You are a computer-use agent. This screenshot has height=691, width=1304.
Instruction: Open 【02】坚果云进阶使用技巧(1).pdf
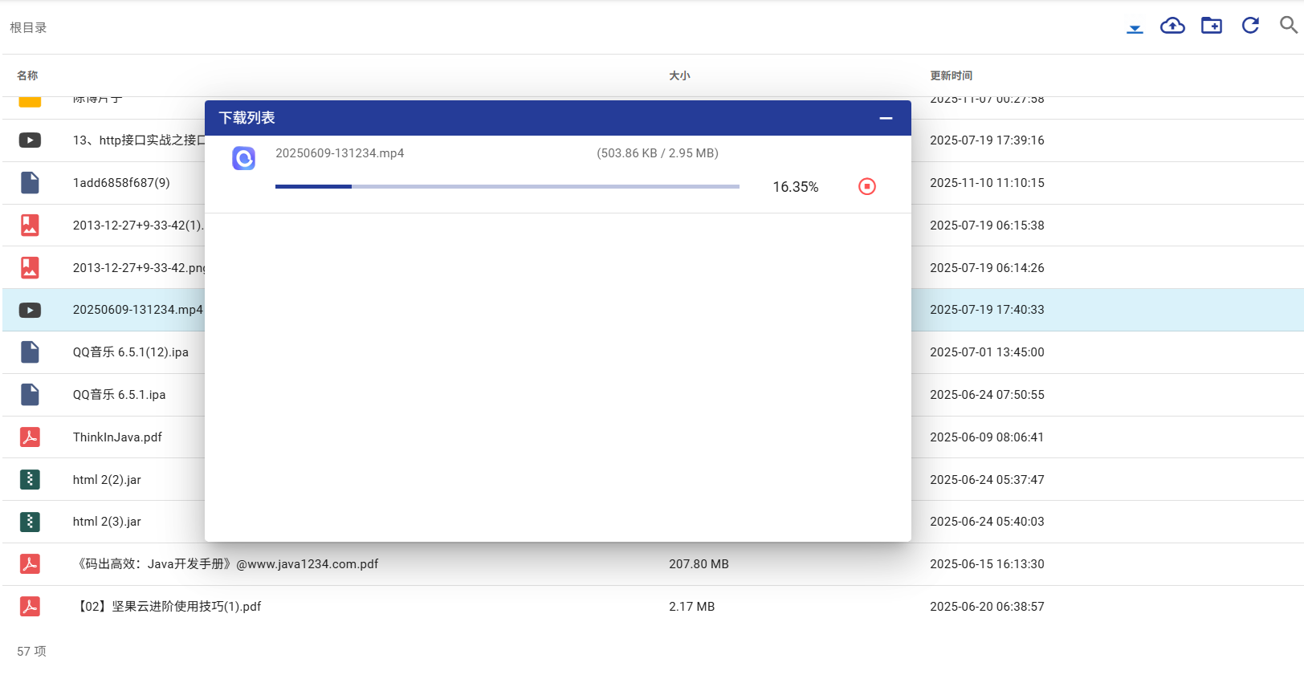tap(169, 607)
